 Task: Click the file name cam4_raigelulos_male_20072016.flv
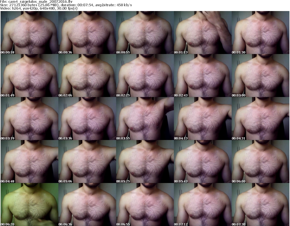coord(40,2)
